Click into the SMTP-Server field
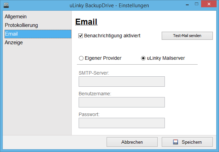This screenshot has height=152, width=219. 122,82
